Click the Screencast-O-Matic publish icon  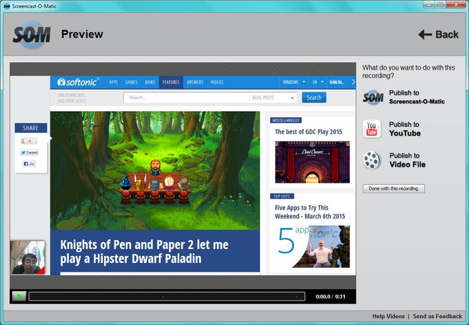372,97
